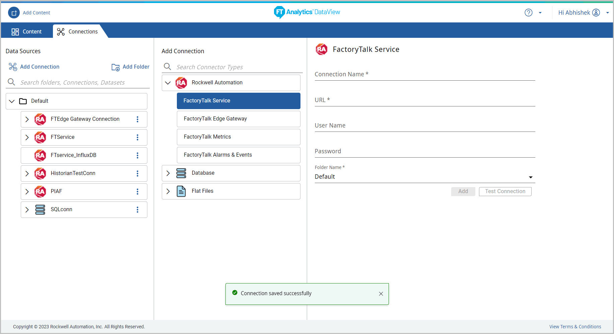
Task: Expand the SQLconn connection
Action: point(27,210)
